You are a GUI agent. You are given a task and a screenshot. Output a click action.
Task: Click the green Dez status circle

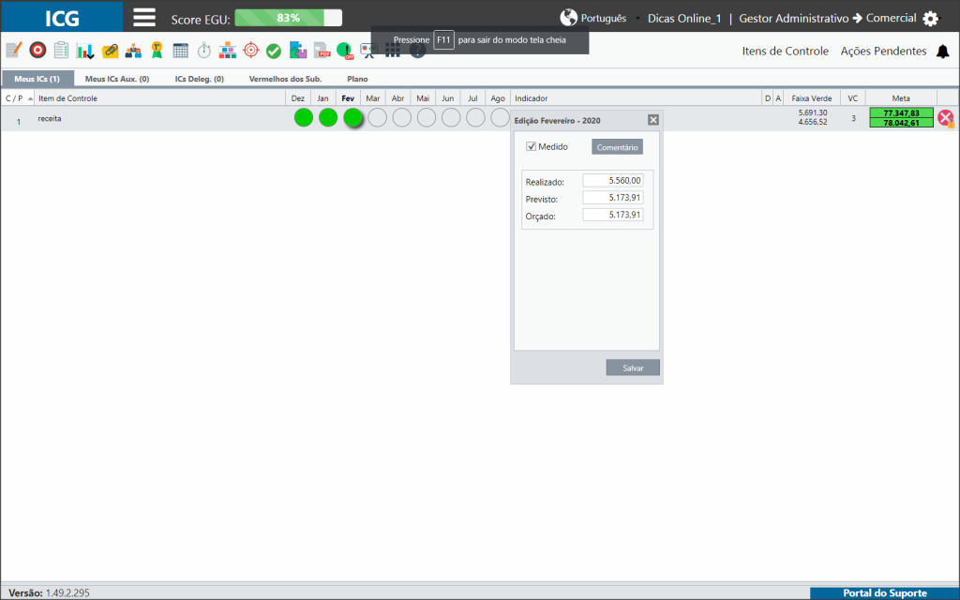pos(304,117)
